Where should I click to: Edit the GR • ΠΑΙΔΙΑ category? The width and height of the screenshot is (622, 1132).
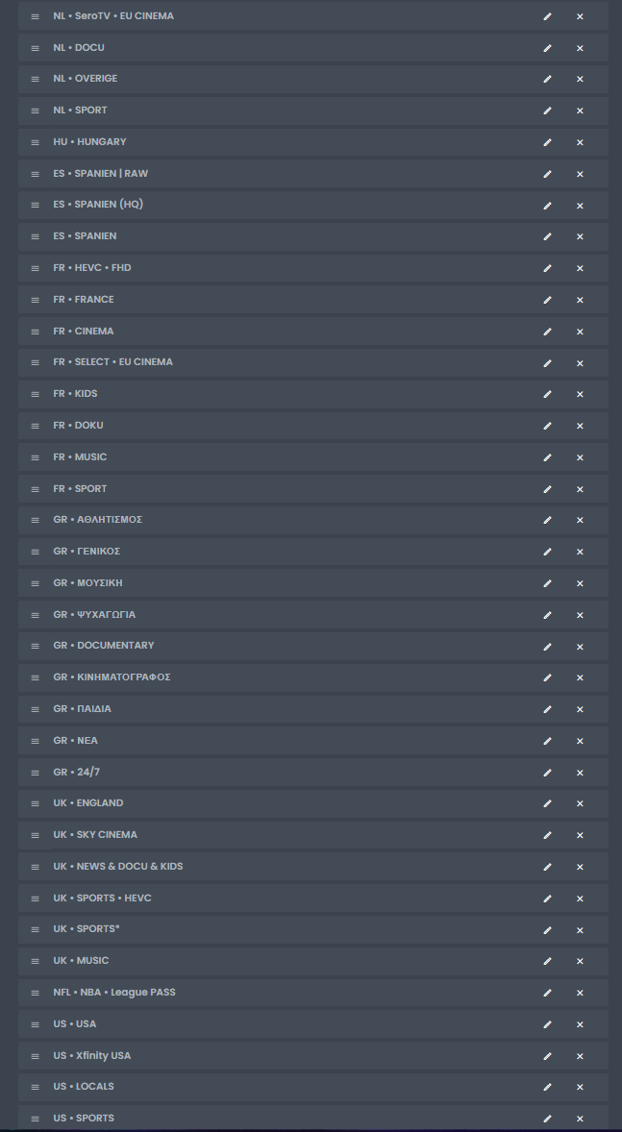pos(547,709)
